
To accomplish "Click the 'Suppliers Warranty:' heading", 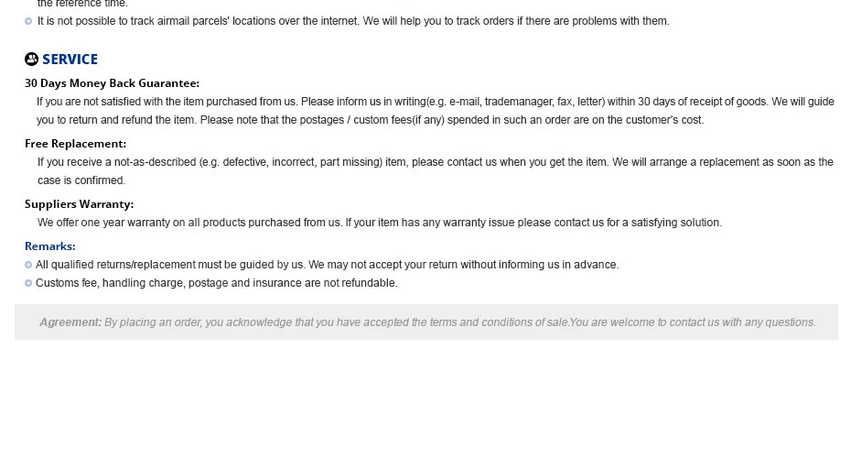I will (x=80, y=203).
